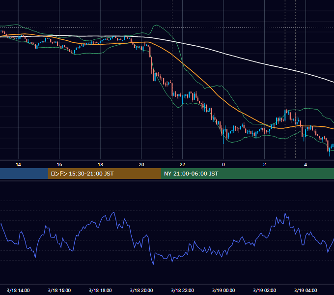This screenshot has height=295, width=334.
Task: Click the price chart hour label 4
Action: (306, 165)
